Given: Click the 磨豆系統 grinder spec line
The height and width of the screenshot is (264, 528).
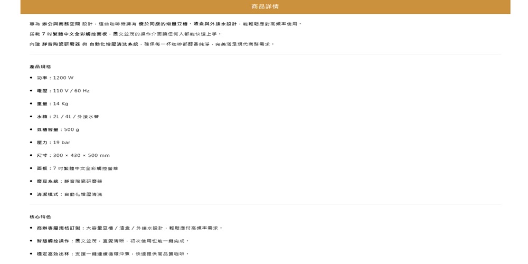Looking at the screenshot, I should tap(69, 182).
